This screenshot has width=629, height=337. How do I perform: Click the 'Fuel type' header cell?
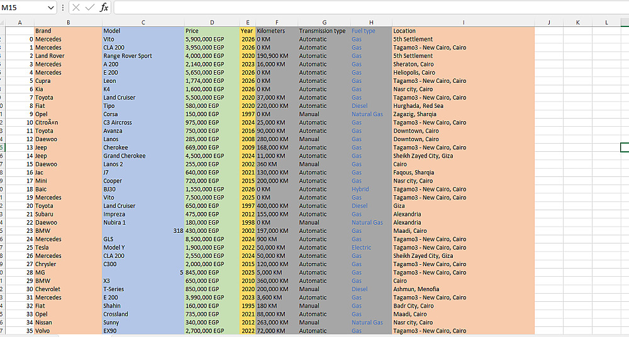point(371,31)
